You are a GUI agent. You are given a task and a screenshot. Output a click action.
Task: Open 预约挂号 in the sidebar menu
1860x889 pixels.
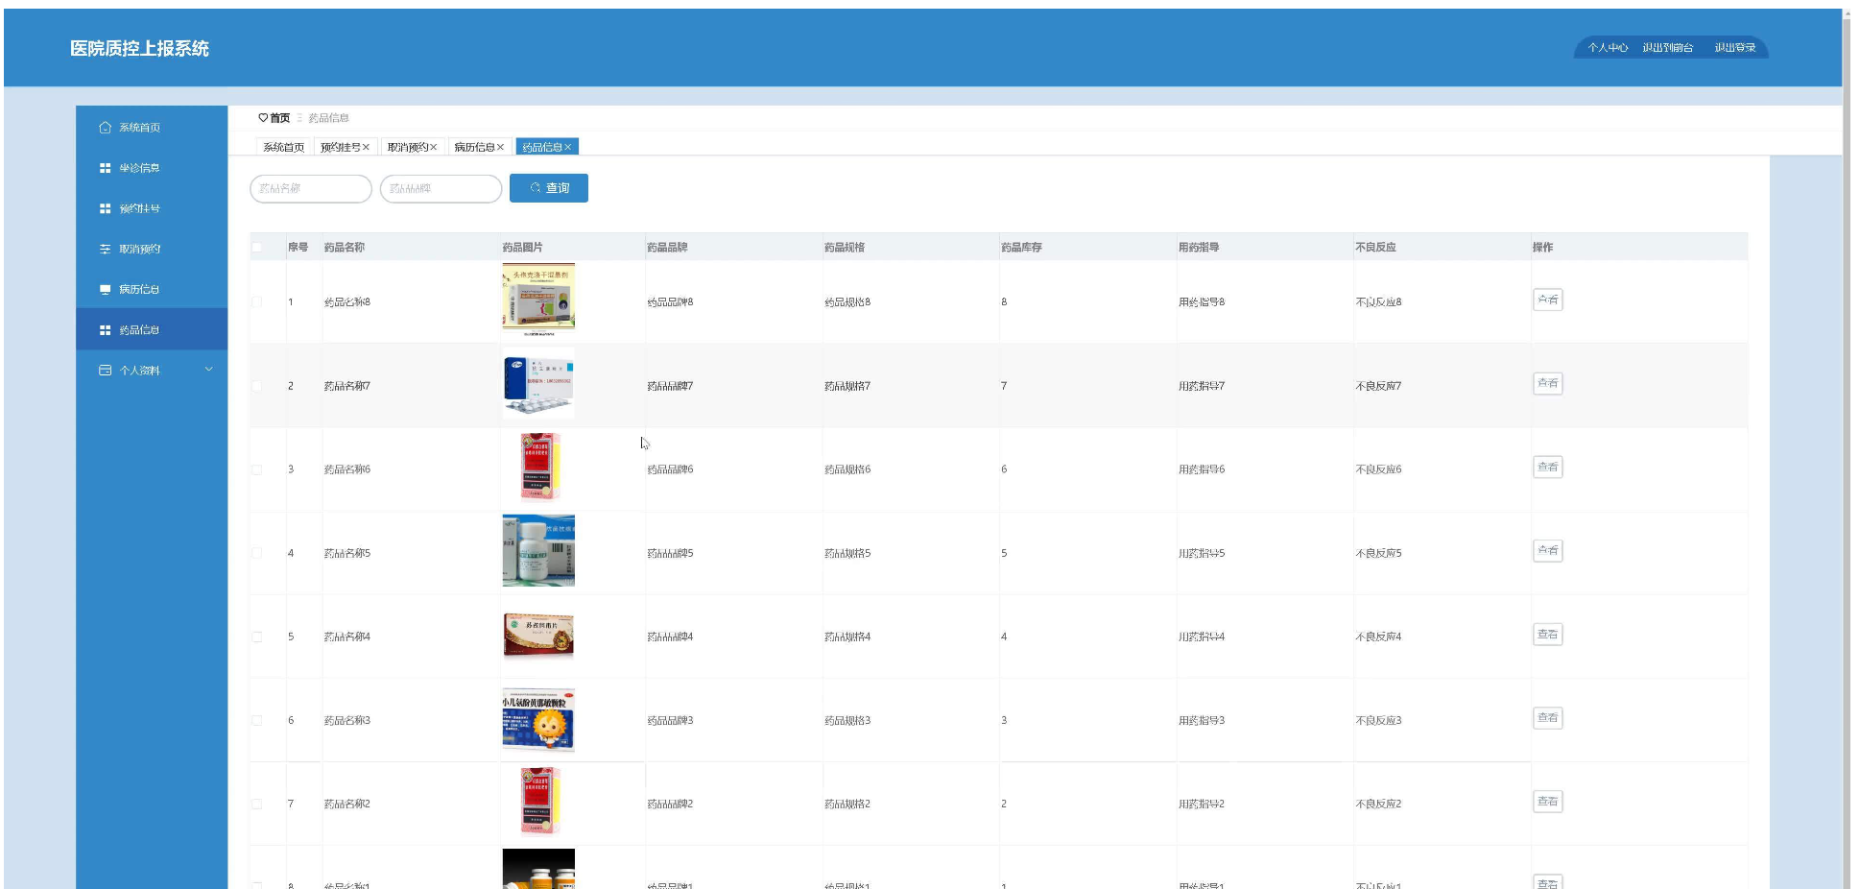click(152, 208)
